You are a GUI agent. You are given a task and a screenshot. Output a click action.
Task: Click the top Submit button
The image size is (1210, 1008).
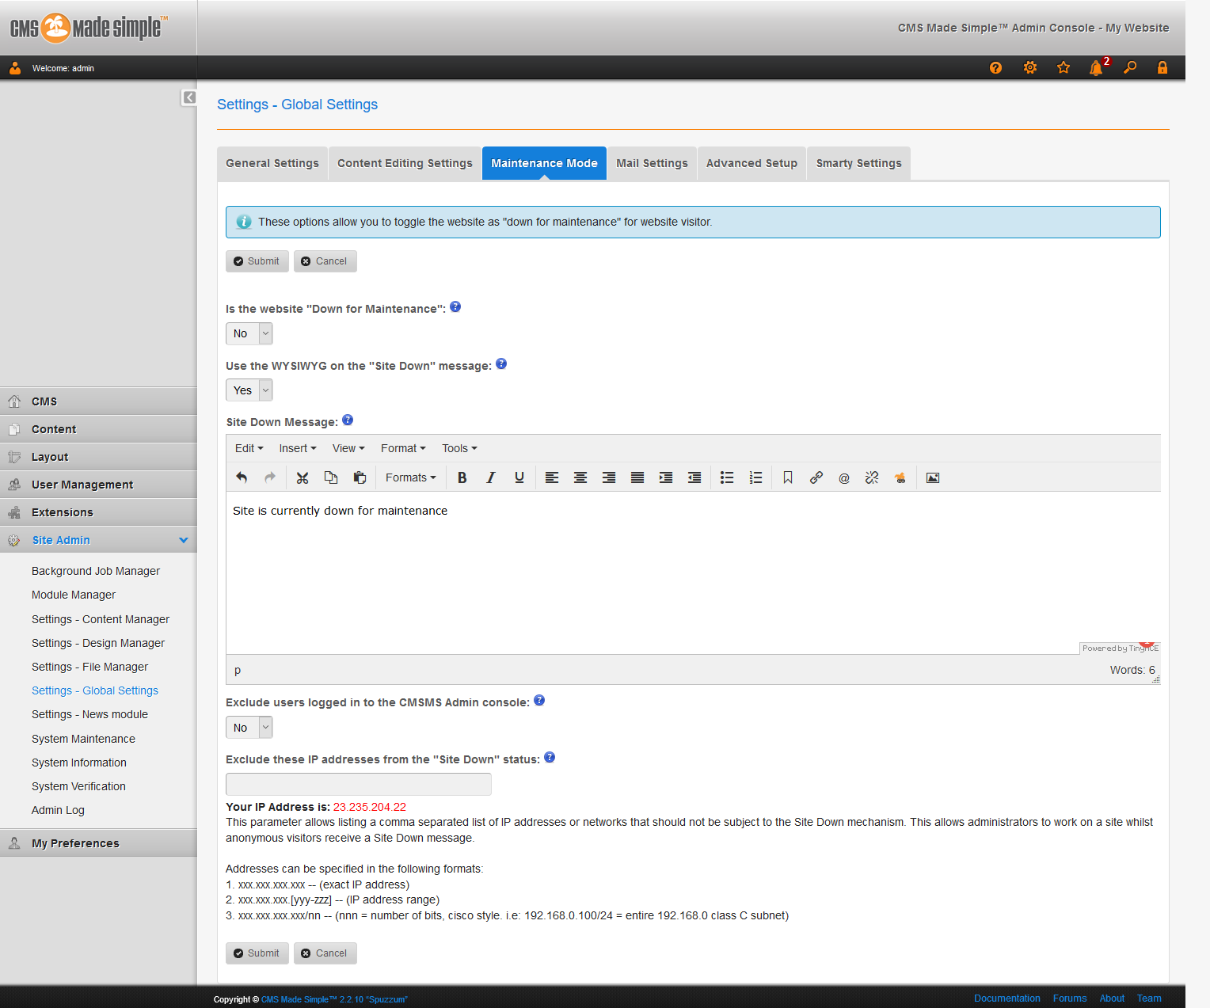click(x=257, y=261)
